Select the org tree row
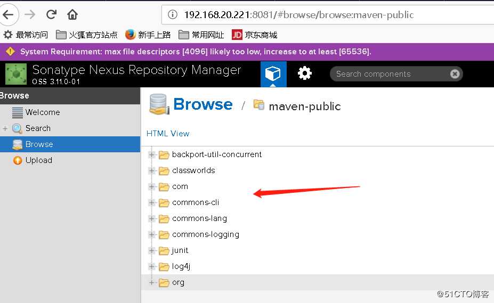Screen dimensions: 494x303 point(318,283)
